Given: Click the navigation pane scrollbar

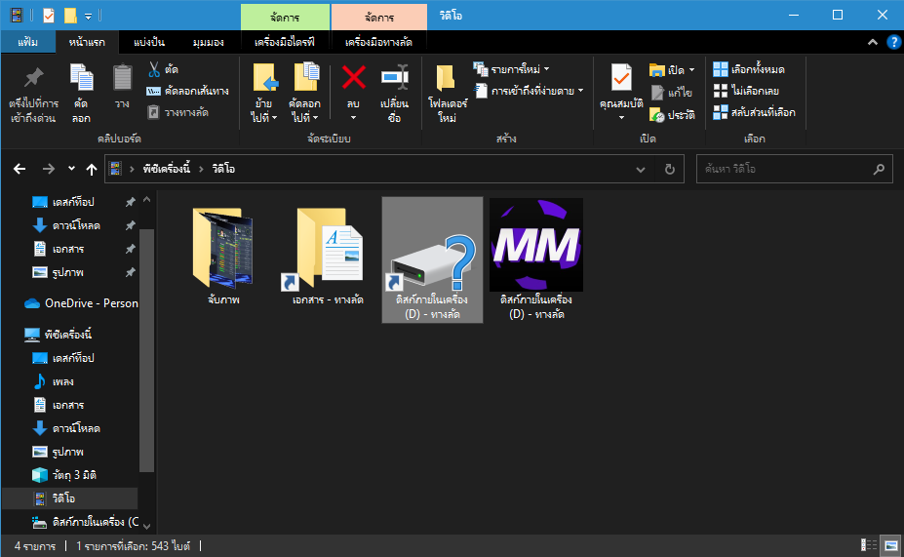Looking at the screenshot, I should [x=146, y=350].
